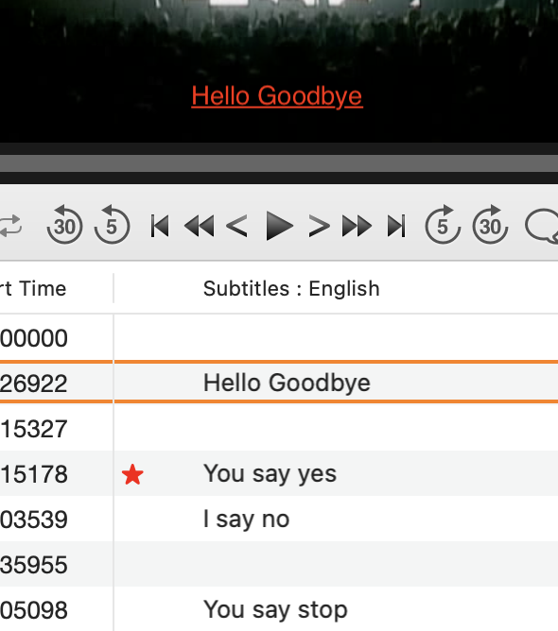558x631 pixels.
Task: Open the speech bubble subtitle icon
Action: [x=542, y=226]
